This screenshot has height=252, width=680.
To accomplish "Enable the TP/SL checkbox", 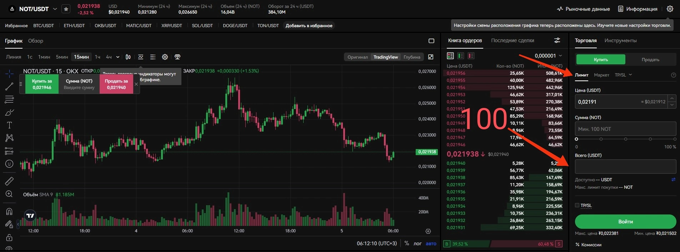I will point(577,205).
